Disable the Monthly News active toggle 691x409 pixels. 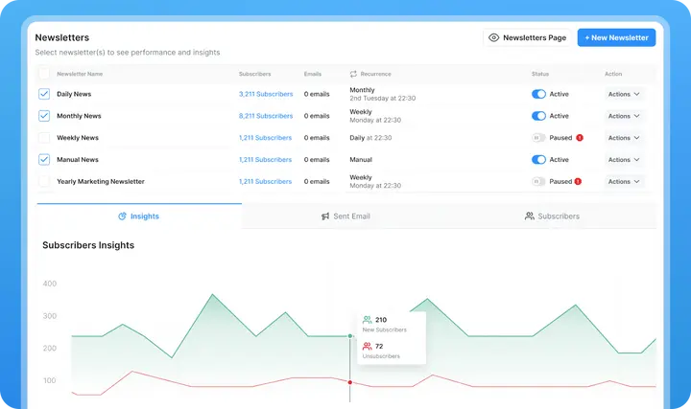coord(538,116)
